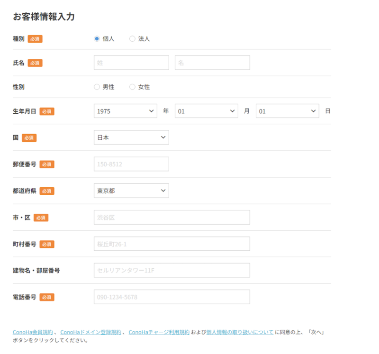Choose 男性 for gender
Screen dimensions: 379x354
[97, 87]
